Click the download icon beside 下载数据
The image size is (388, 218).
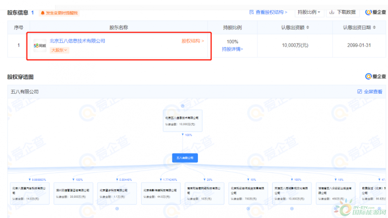pos(332,12)
